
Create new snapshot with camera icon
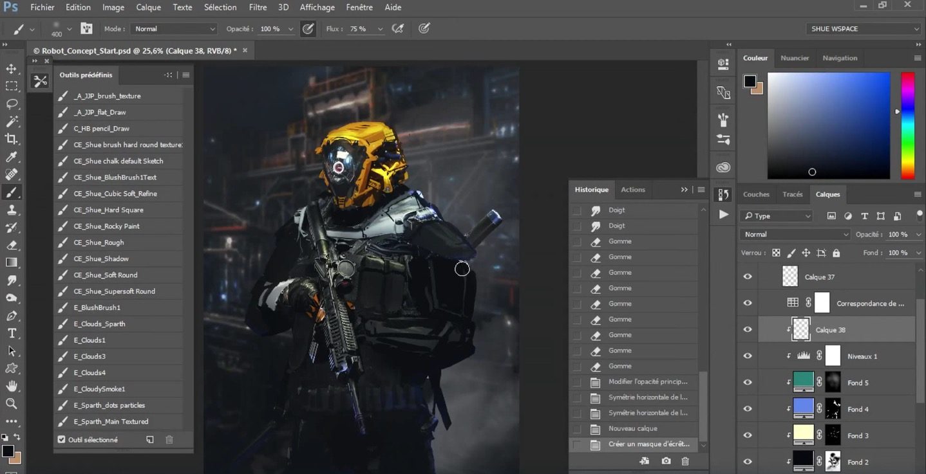[x=666, y=461]
